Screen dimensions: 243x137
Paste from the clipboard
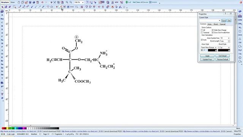(x=62, y=2)
